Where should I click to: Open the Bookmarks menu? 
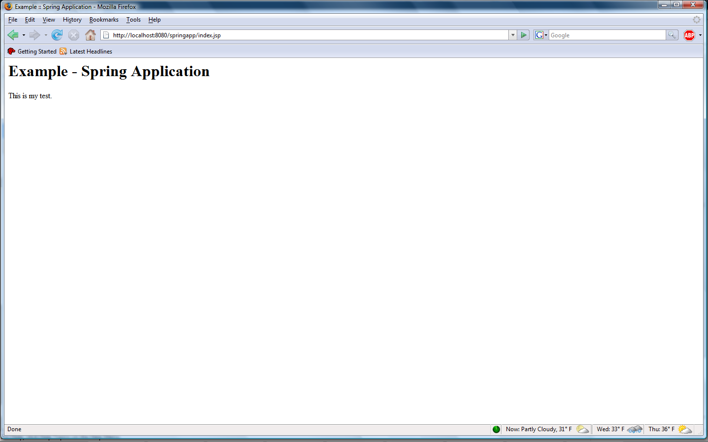104,20
